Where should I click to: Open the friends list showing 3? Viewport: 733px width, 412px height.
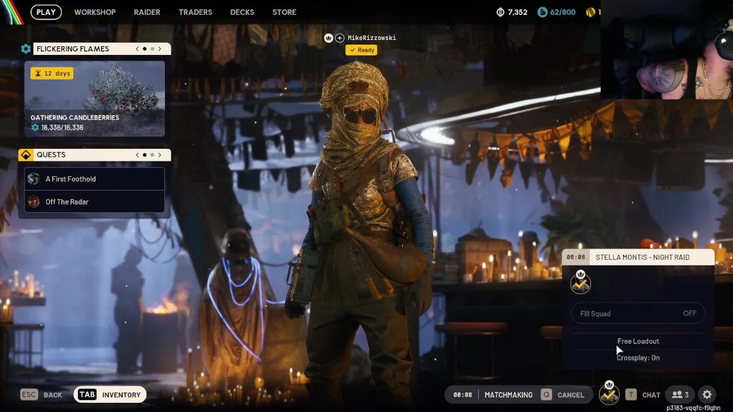click(x=680, y=395)
